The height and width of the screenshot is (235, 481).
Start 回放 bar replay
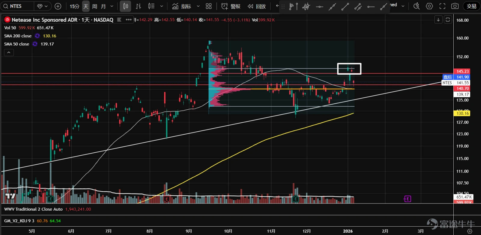tap(257, 6)
